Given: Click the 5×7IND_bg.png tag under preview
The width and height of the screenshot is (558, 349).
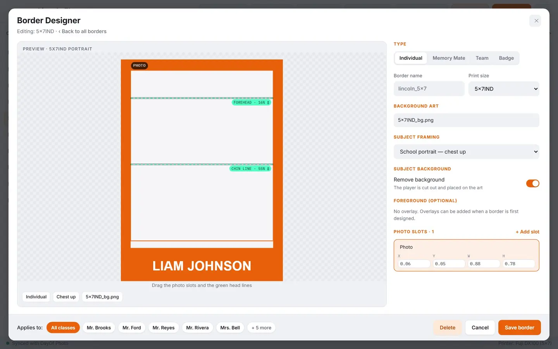Looking at the screenshot, I should tap(102, 297).
